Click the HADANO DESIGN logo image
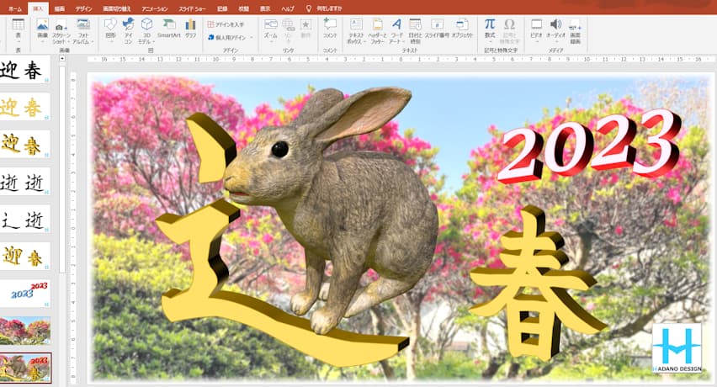The height and width of the screenshot is (387, 717). [x=677, y=348]
